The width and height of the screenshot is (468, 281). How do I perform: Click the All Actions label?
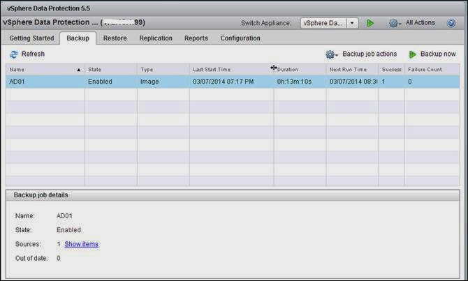(x=421, y=22)
